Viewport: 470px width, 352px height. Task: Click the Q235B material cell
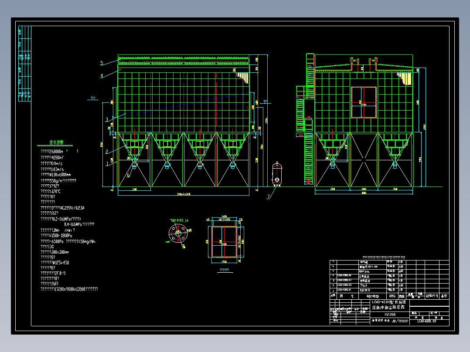pyautogui.click(x=390, y=315)
